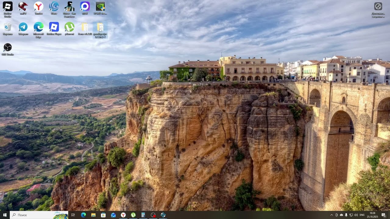Select the Driver - San Francisco shortcut
The width and height of the screenshot is (390, 219).
[69, 9]
